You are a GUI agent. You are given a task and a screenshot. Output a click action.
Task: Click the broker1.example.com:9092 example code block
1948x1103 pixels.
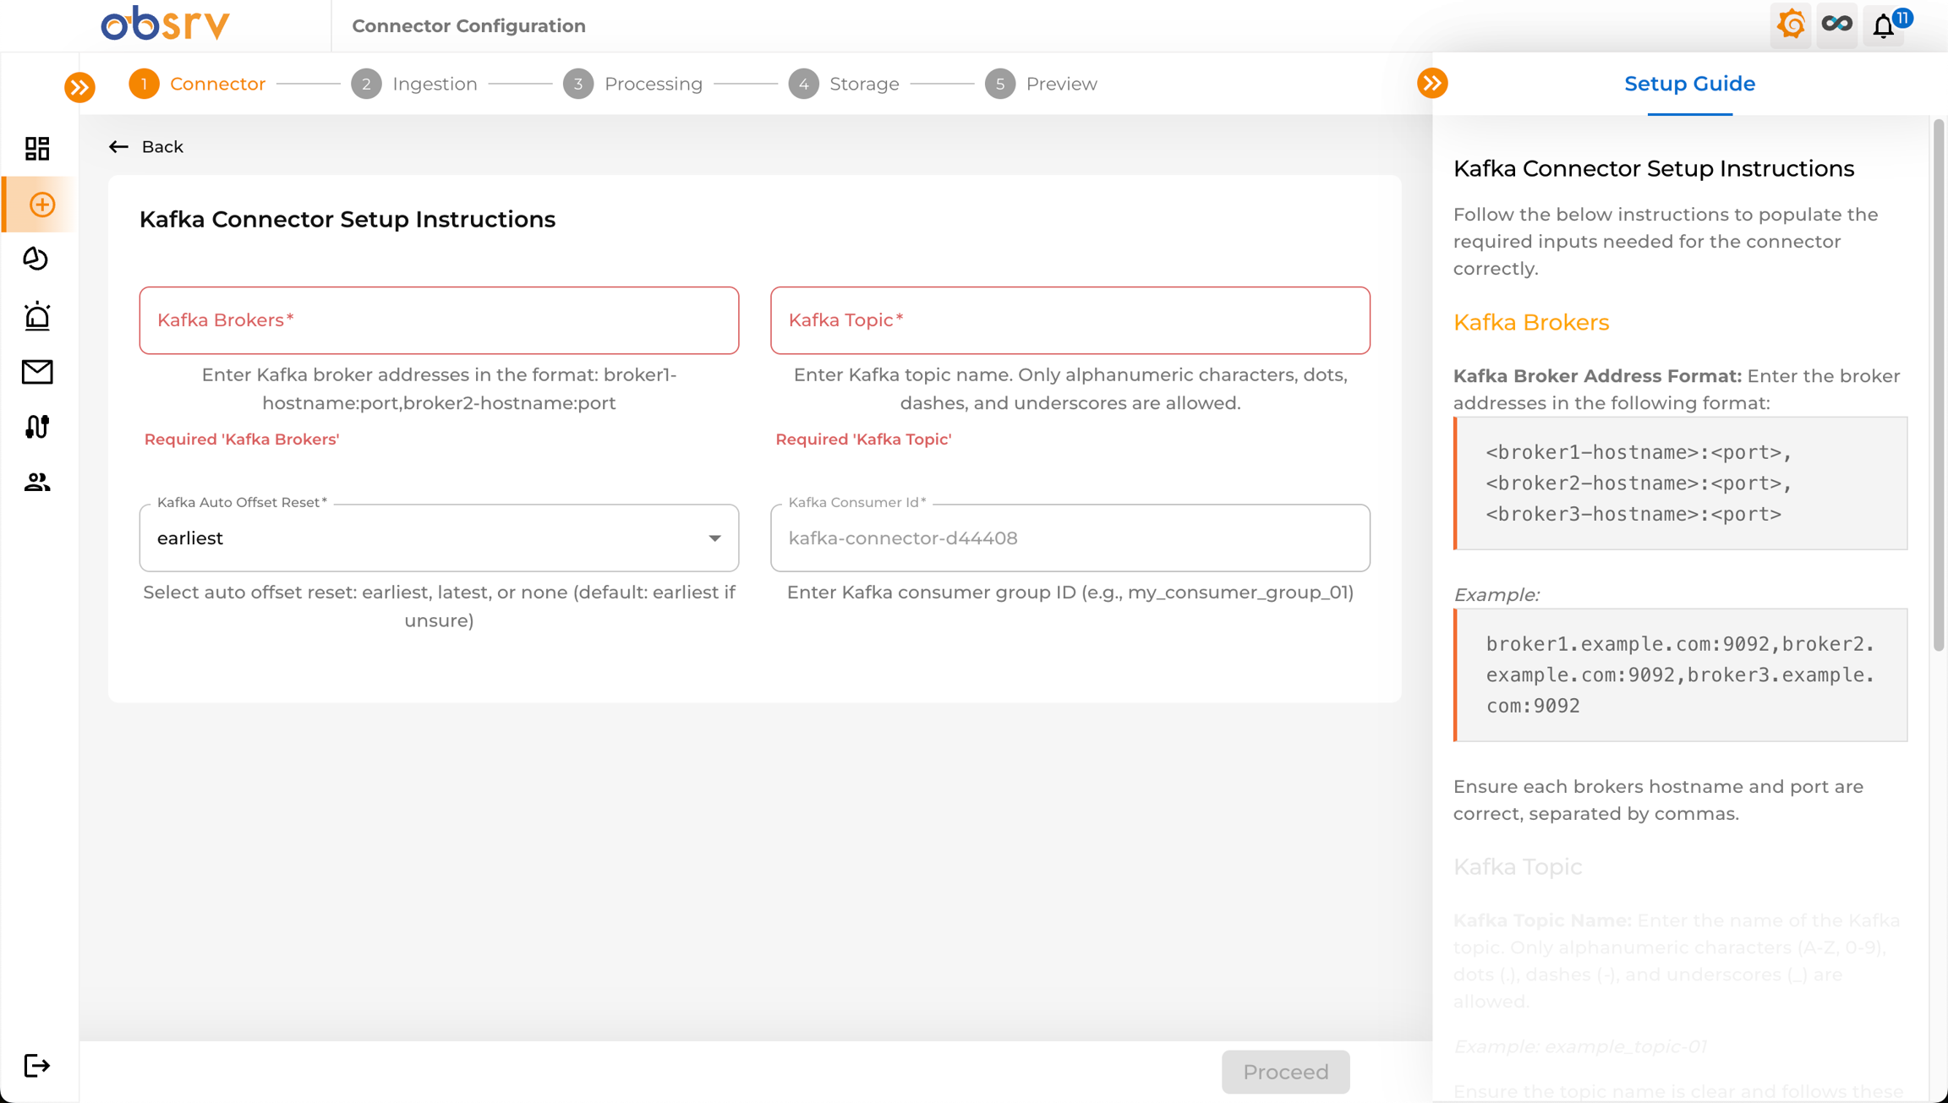pyautogui.click(x=1680, y=674)
